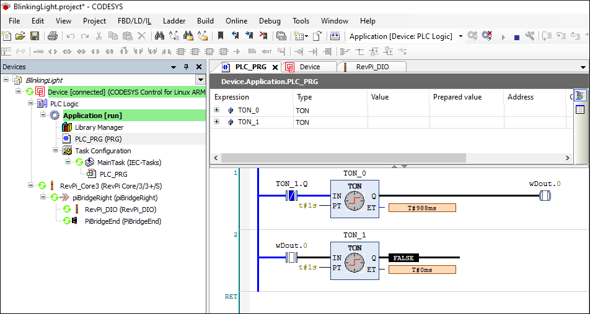This screenshot has width=590, height=314.
Task: Select the TON_0 function block in network 1
Action: 354,199
